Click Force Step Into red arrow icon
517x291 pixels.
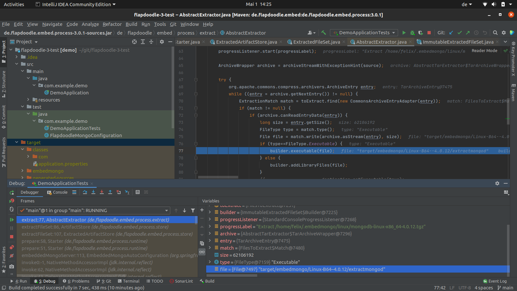point(102,192)
